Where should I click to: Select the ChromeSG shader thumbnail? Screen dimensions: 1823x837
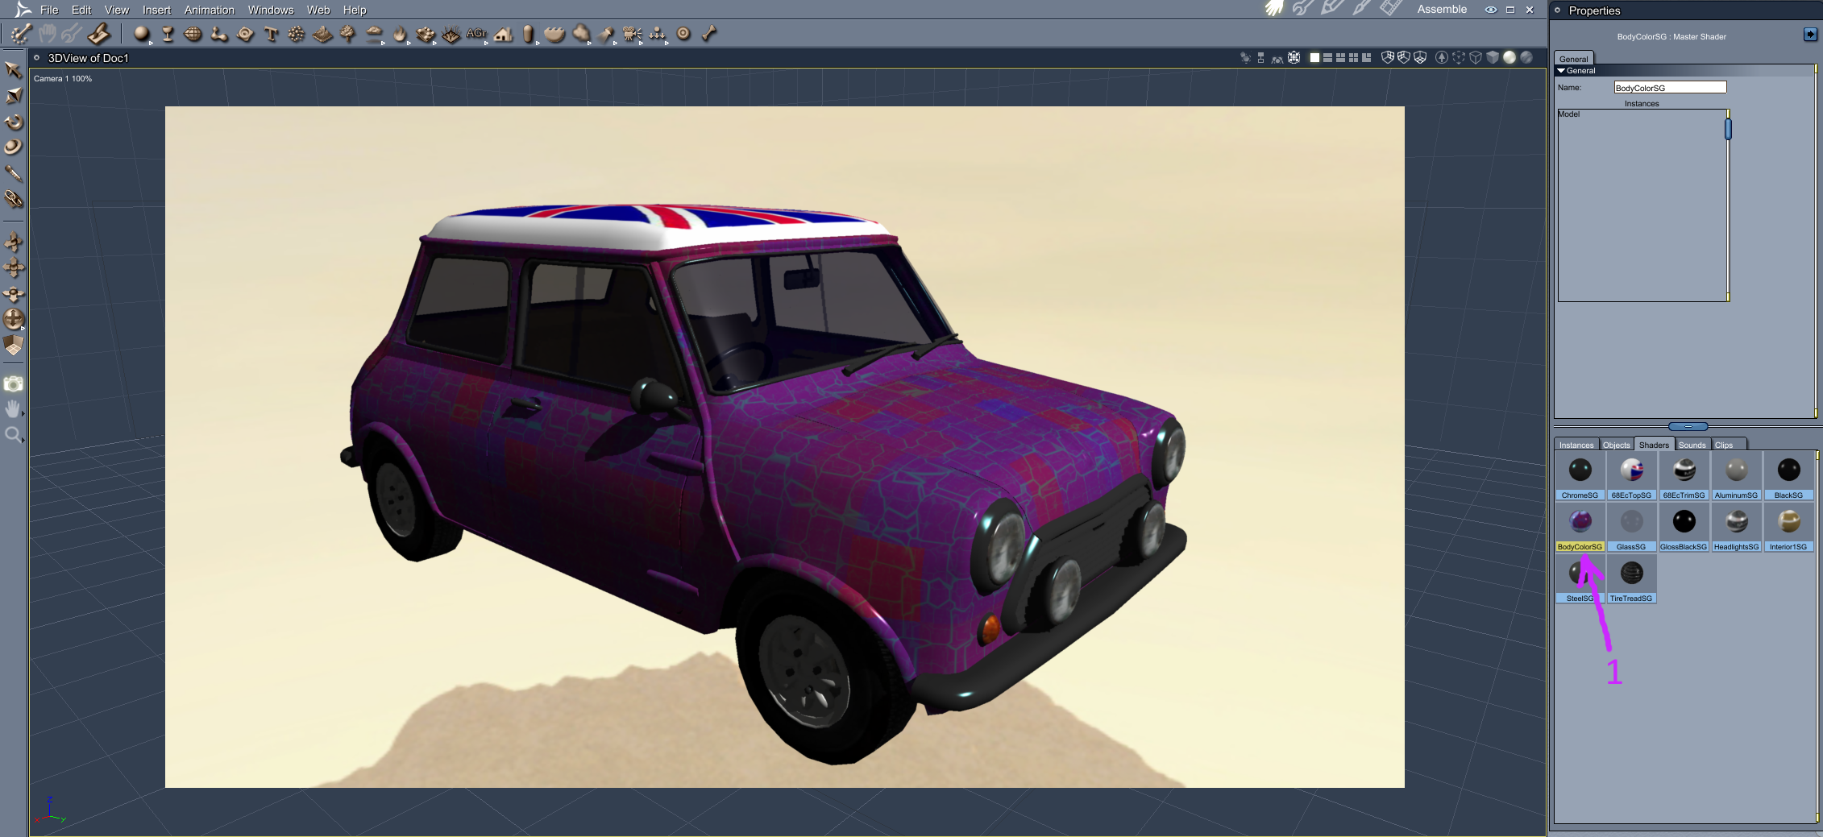1580,476
